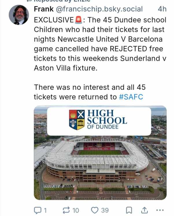Click the repost count "10"

point(75,211)
